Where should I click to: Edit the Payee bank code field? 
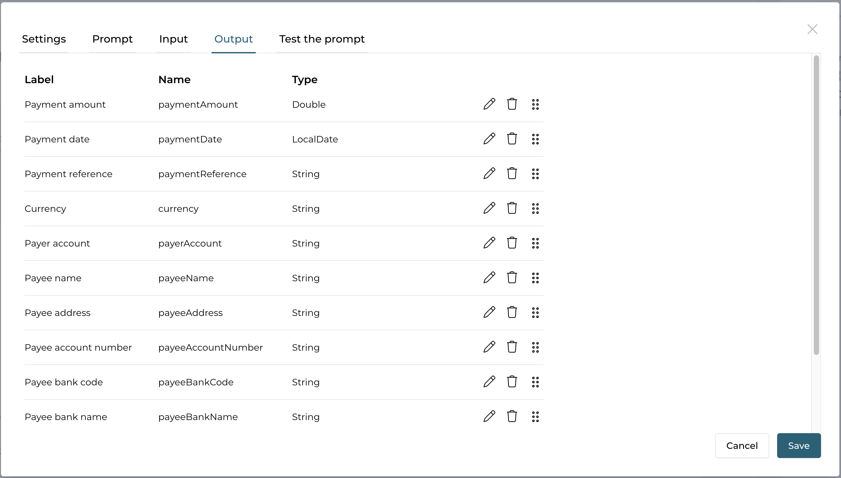tap(489, 382)
